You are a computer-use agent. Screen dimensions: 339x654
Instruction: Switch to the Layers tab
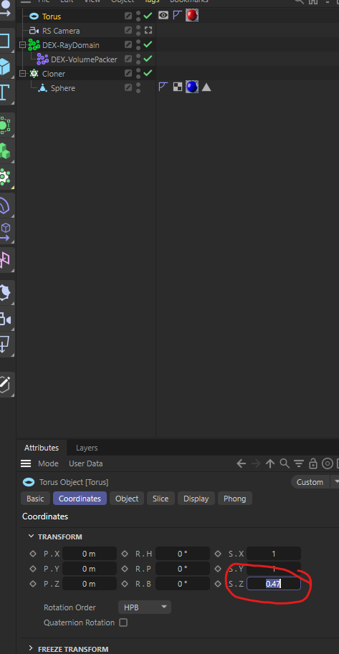[x=87, y=448]
